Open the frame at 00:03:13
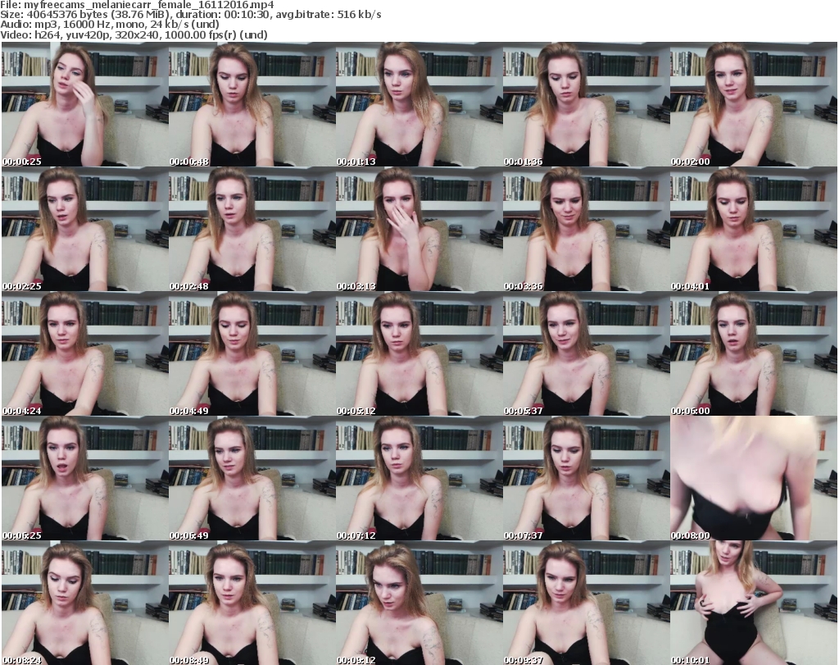This screenshot has width=839, height=665. pyautogui.click(x=419, y=230)
